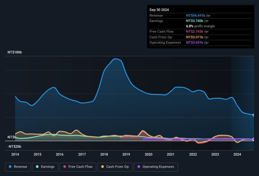The width and height of the screenshot is (259, 176).
Task: Toggle the Earnings series legend button
Action: tap(45, 167)
